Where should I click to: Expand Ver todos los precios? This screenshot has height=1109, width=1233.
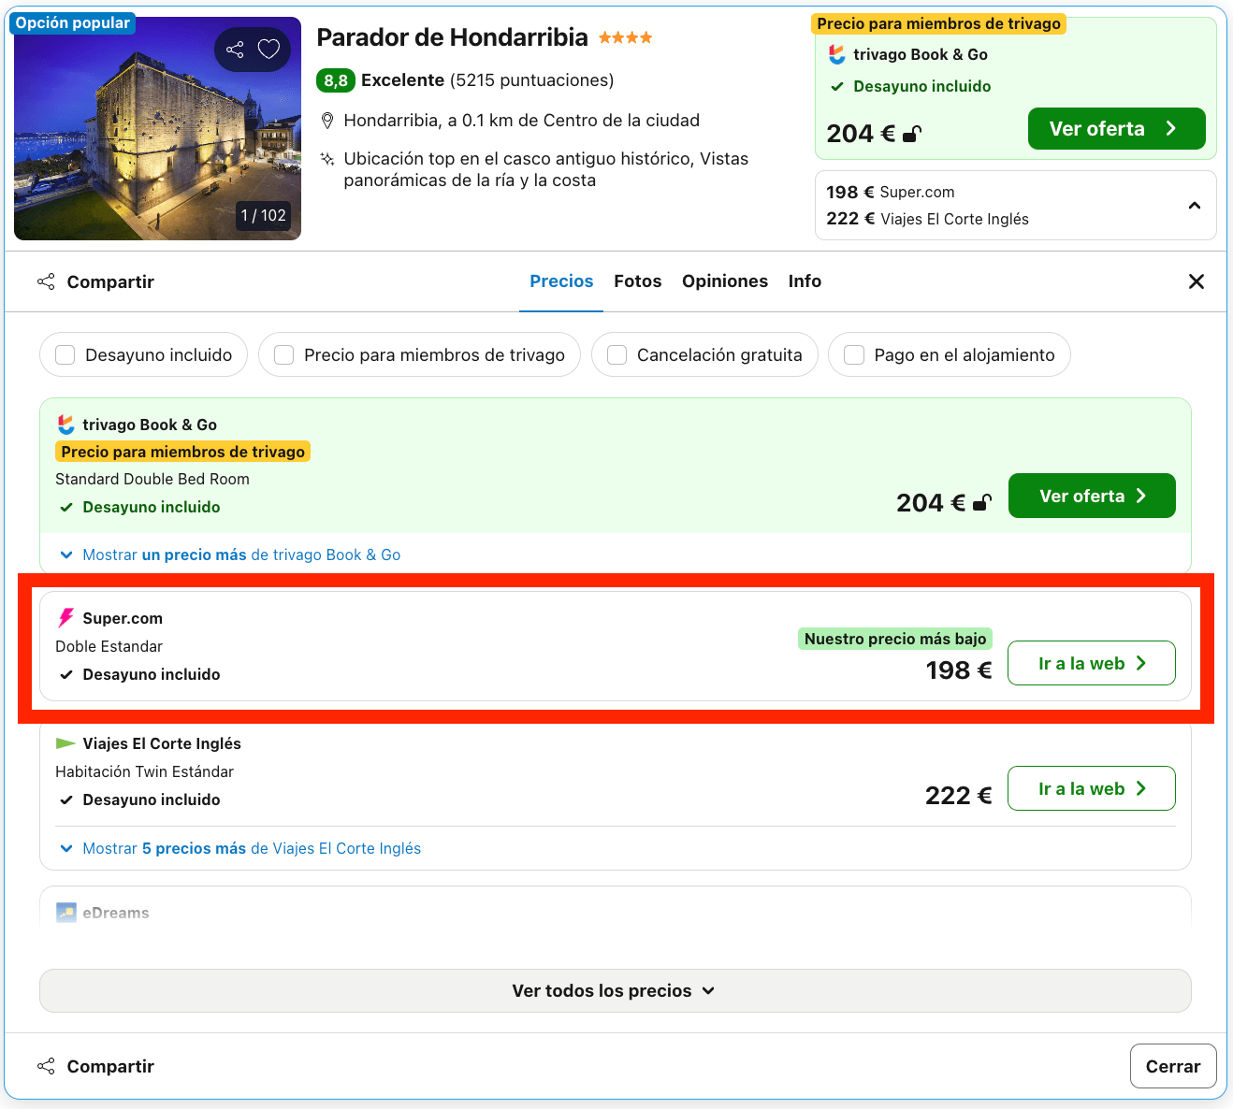[x=616, y=990]
